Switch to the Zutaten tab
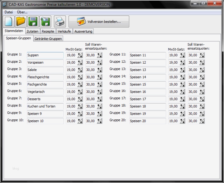 (x=32, y=31)
